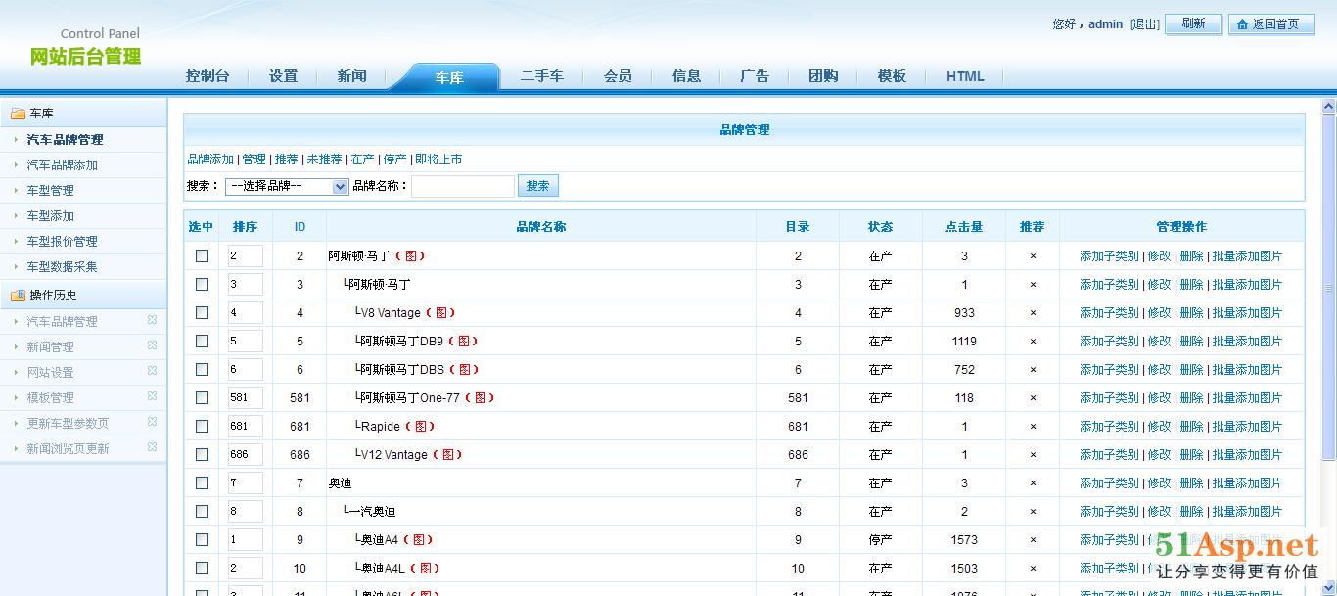Open the 图 image link for 阿斯顿马丁DB9
Viewport: 1337px width, 596px height.
[x=464, y=342]
